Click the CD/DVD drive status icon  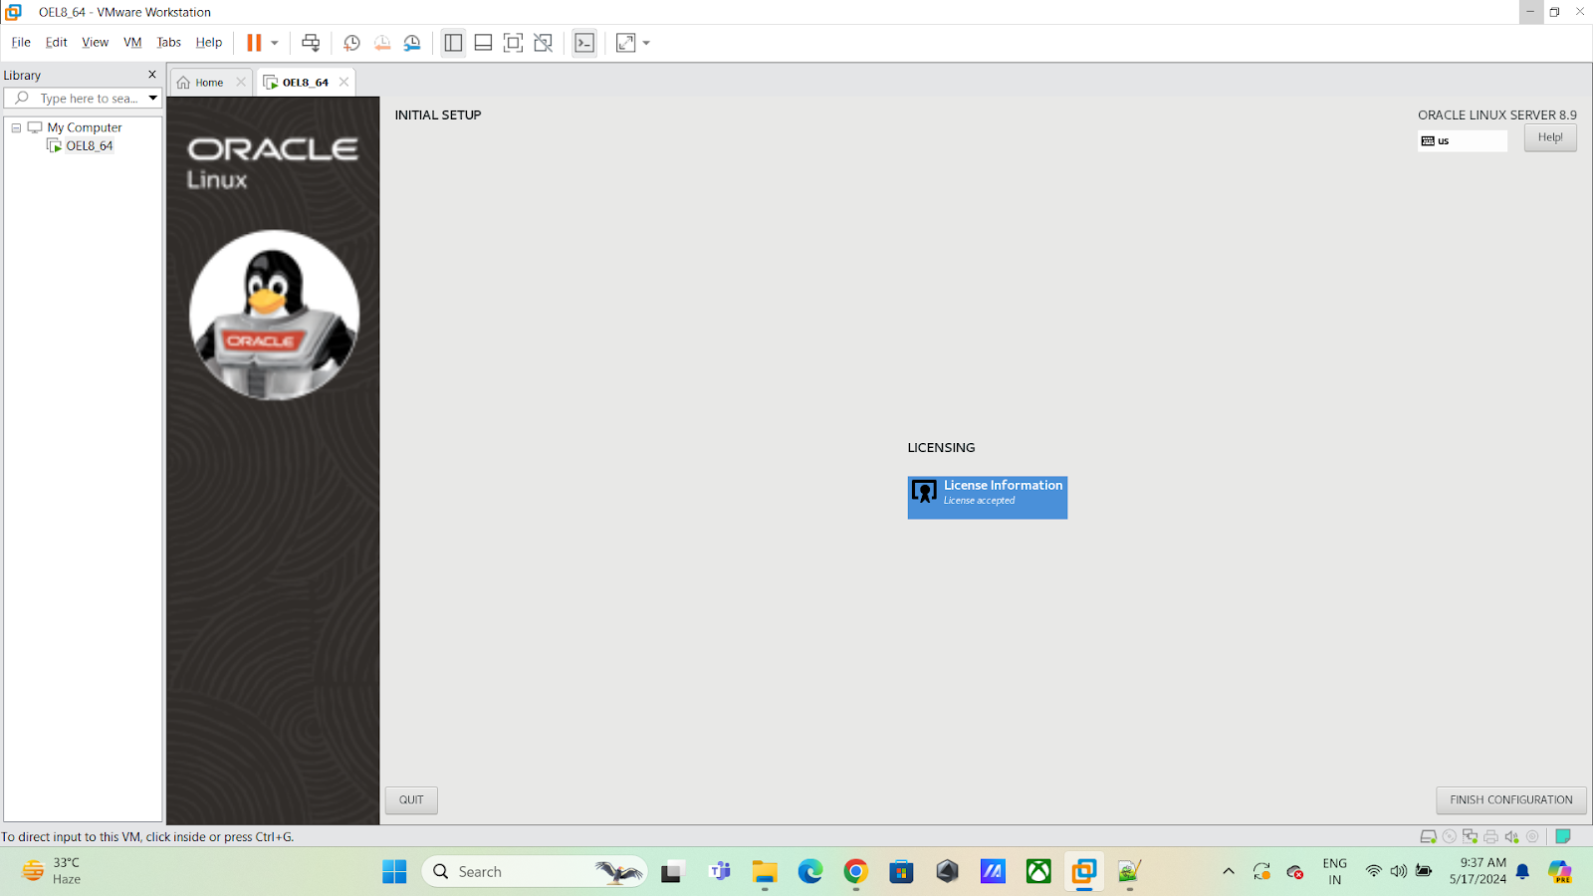[1450, 837]
